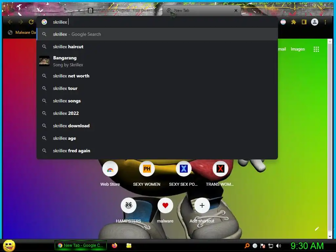Click the page scrollbar down arrow

[x=330, y=236]
